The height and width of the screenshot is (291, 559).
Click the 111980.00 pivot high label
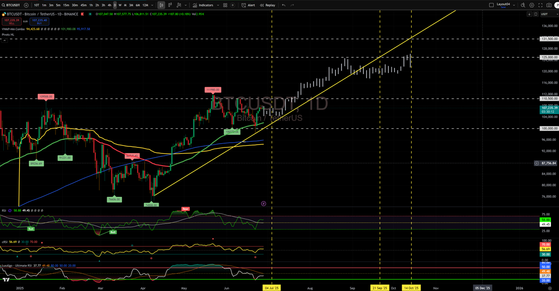pyautogui.click(x=213, y=89)
